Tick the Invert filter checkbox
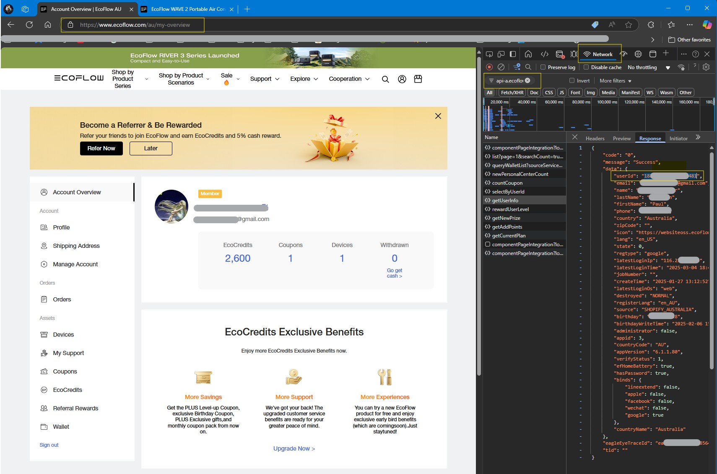 pyautogui.click(x=572, y=80)
